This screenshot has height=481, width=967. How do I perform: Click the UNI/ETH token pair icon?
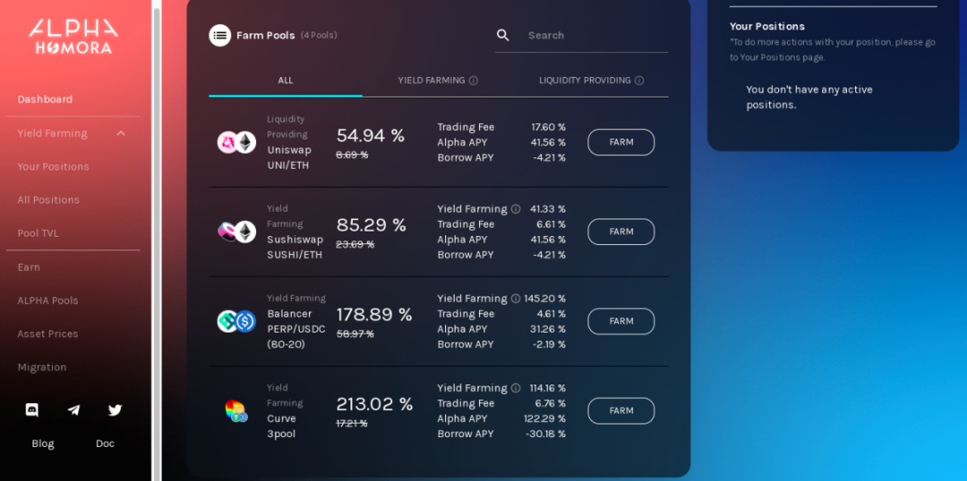click(x=236, y=142)
